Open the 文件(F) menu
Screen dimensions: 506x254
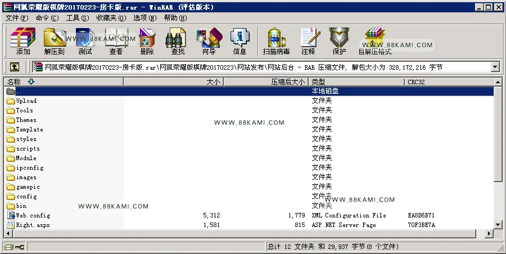17,18
